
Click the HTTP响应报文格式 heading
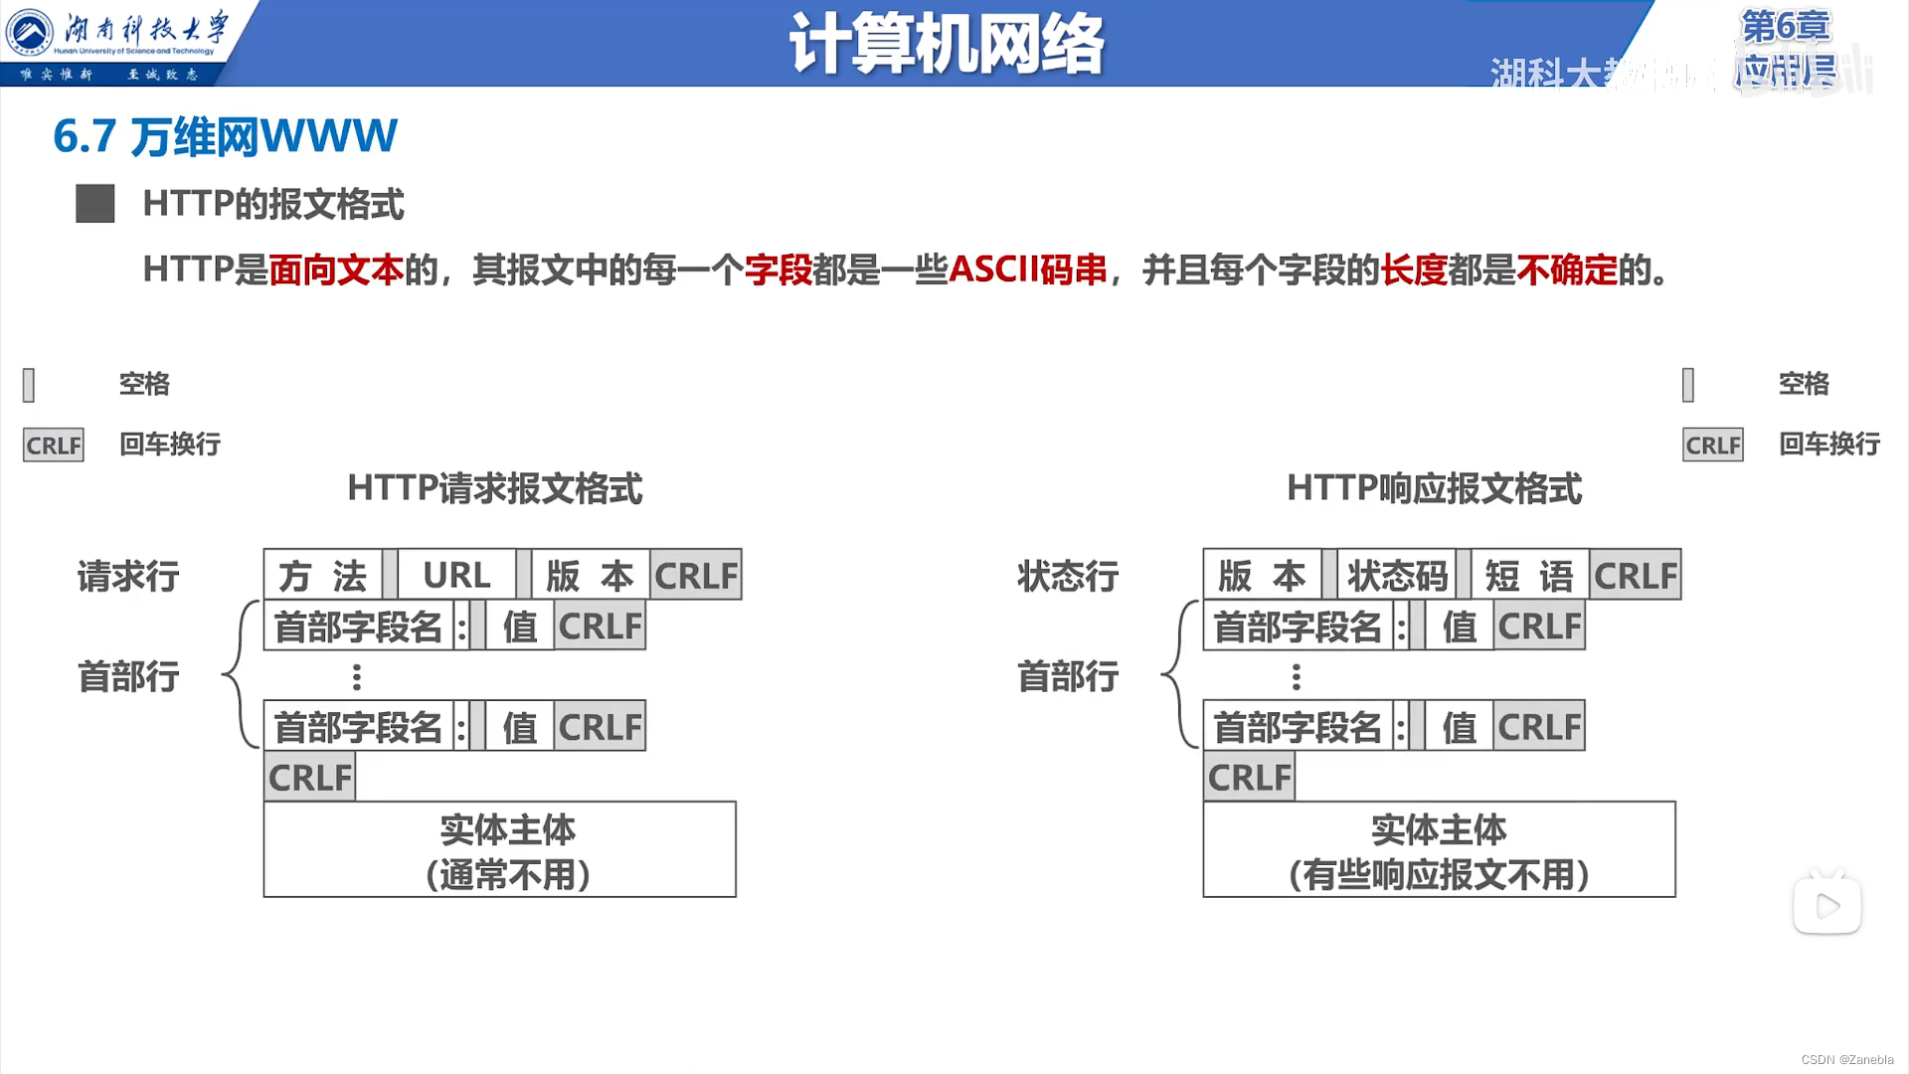click(1434, 488)
